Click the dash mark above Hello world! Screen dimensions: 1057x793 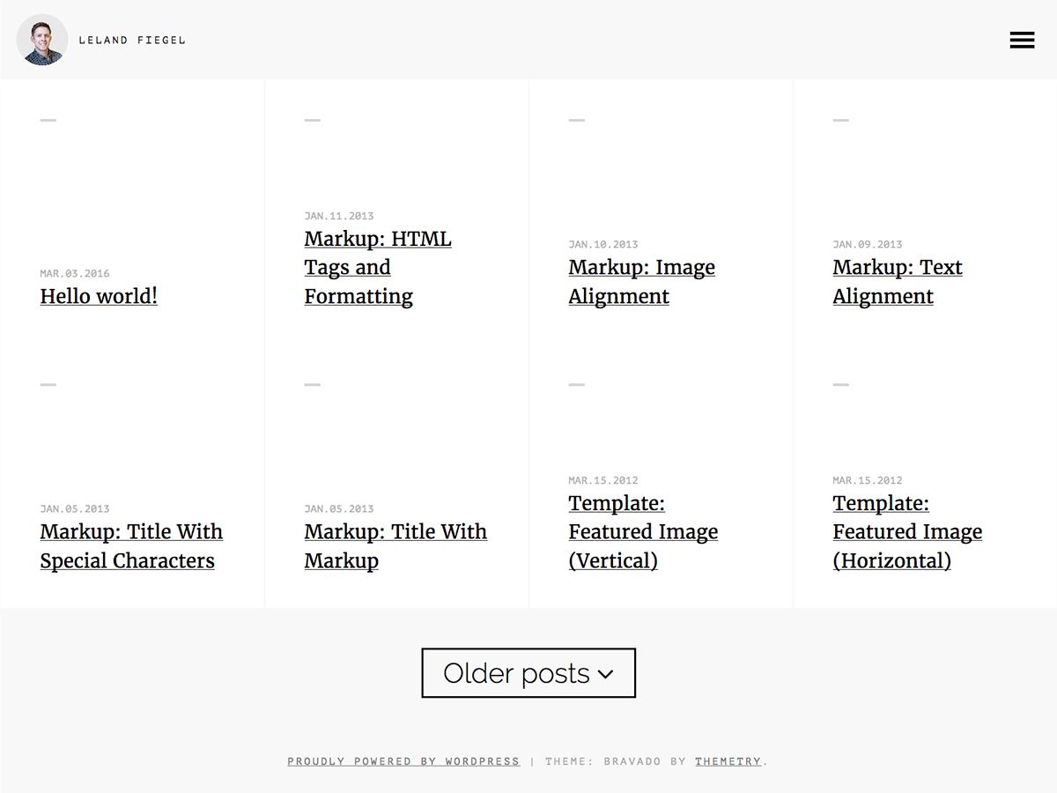coord(48,120)
